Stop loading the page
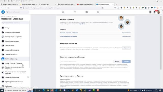This screenshot has height=92, width=163. pos(8,8)
